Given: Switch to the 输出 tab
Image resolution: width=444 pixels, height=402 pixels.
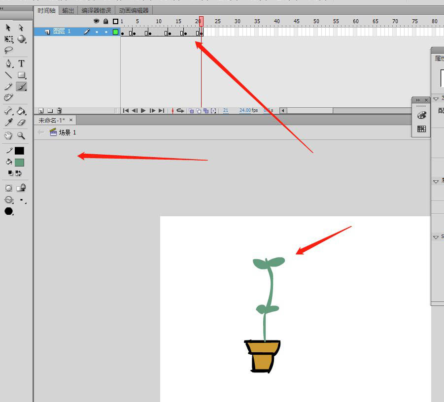Looking at the screenshot, I should tap(68, 11).
